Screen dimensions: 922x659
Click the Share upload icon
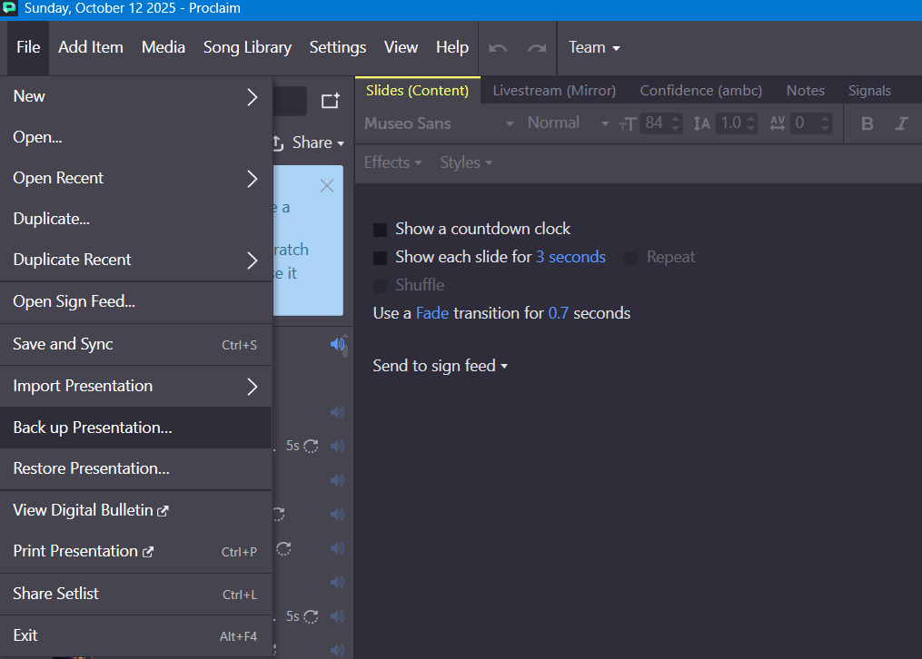point(279,143)
